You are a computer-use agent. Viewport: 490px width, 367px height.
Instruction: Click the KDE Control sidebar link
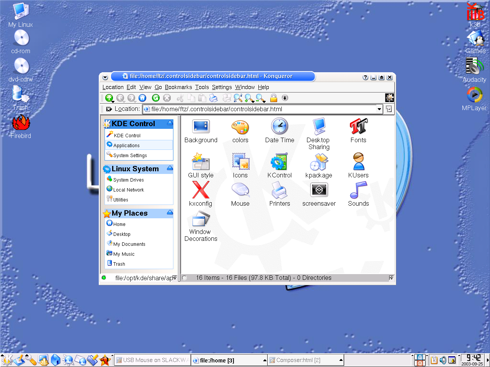pyautogui.click(x=127, y=136)
